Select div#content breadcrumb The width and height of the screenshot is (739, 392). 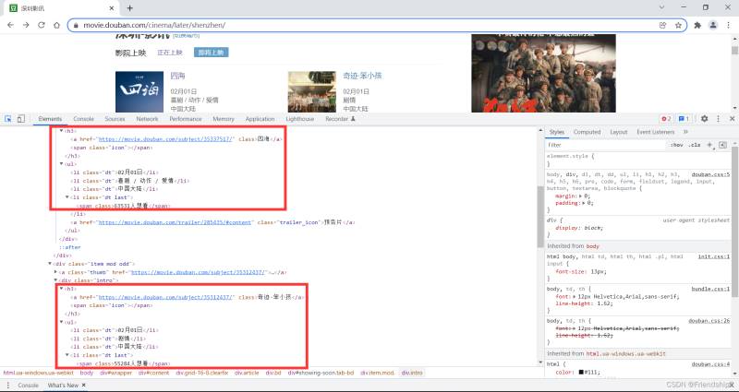click(x=153, y=373)
